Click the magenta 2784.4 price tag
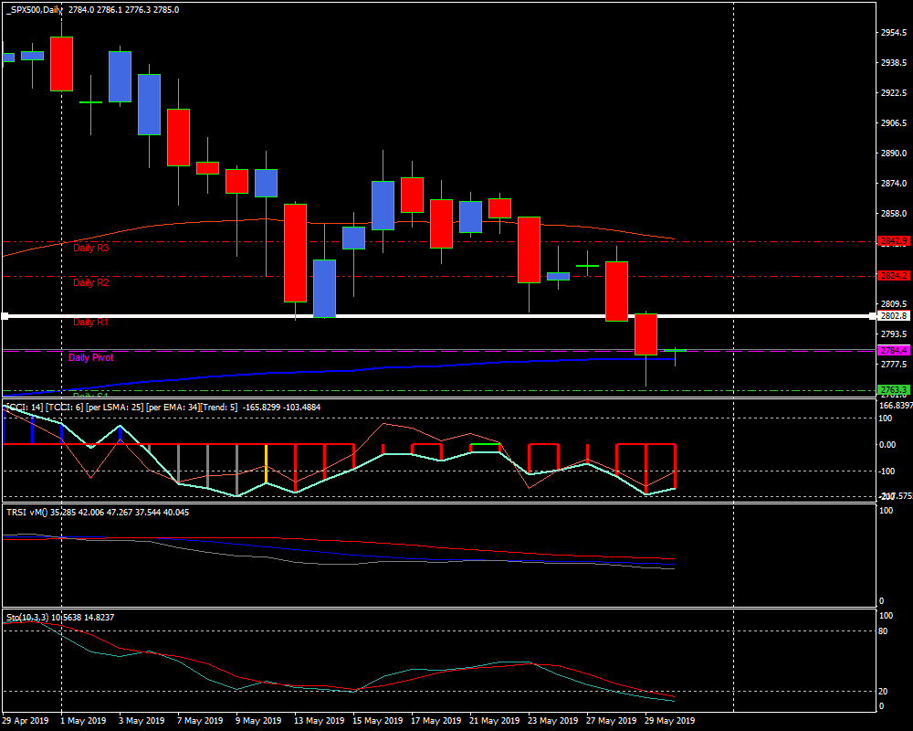 coord(894,350)
